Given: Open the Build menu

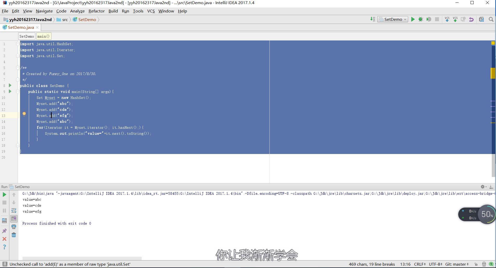Looking at the screenshot, I should (113, 11).
